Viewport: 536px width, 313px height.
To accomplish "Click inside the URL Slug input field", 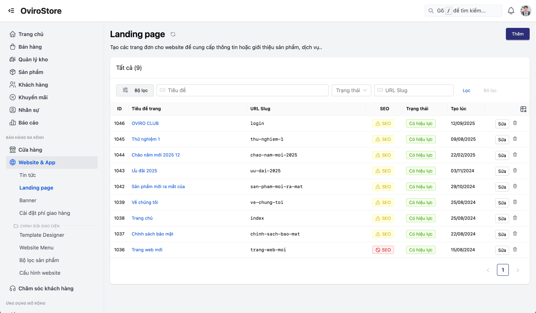I will tap(414, 90).
